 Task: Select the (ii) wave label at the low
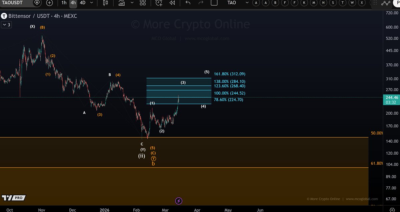click(142, 156)
